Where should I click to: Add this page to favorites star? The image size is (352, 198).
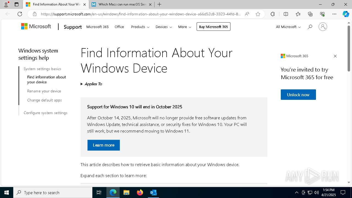(258, 14)
